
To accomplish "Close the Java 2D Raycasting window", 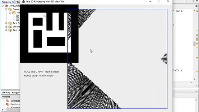I will coord(168,2).
